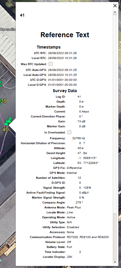Viewport: 121px width, 268px height.
Task: Click the scrollbar down arrow
Action: [115, 262]
